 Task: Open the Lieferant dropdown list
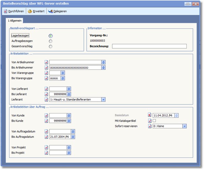click(x=104, y=99)
